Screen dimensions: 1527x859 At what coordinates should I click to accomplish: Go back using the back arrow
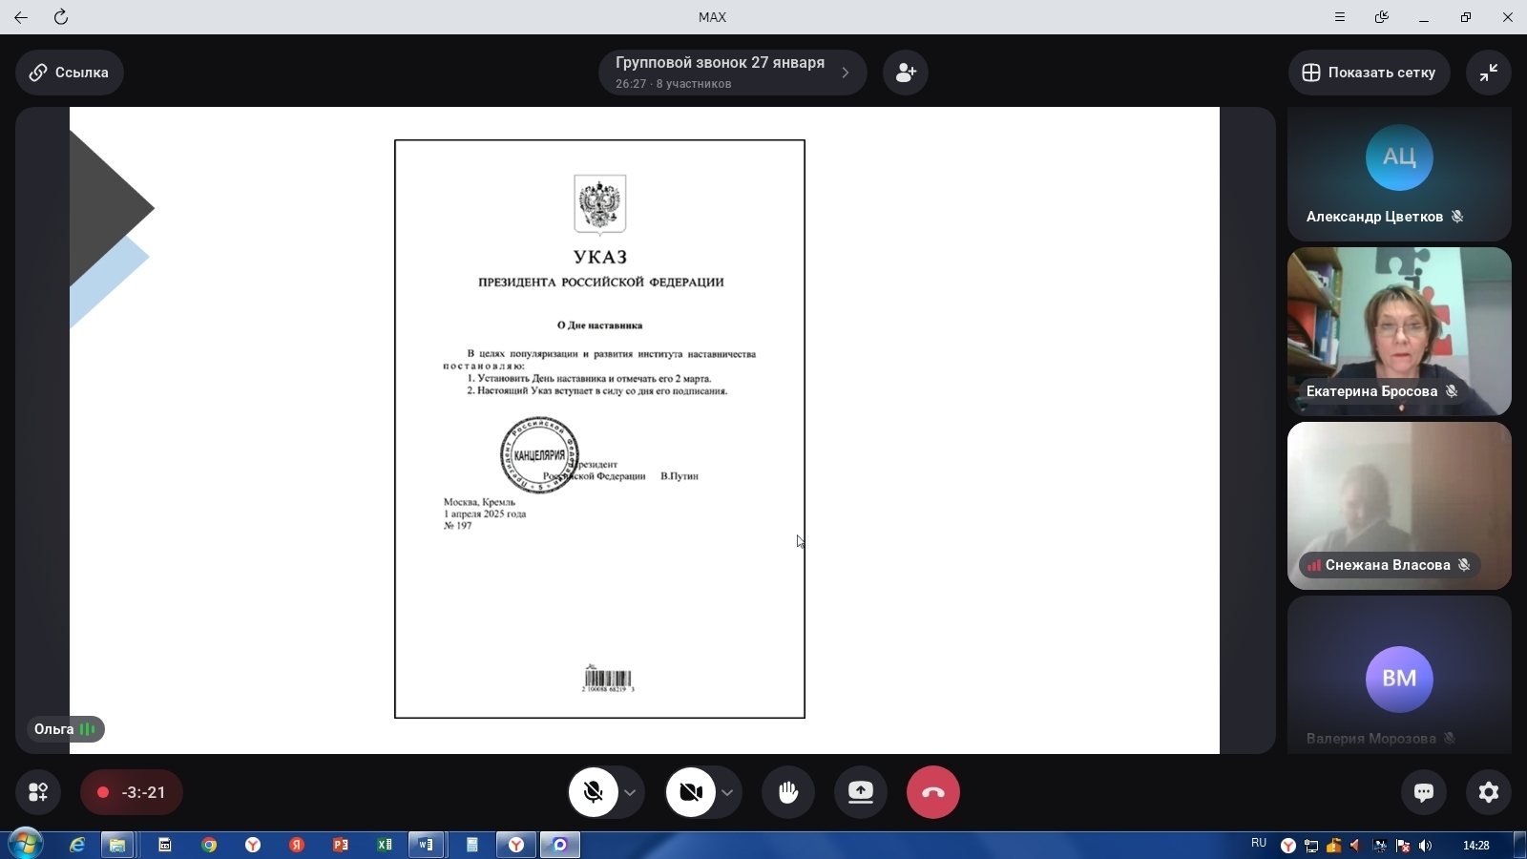[21, 17]
